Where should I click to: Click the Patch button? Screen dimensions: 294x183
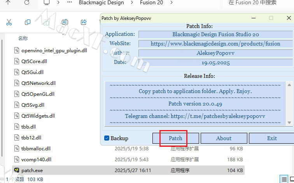[x=175, y=138]
